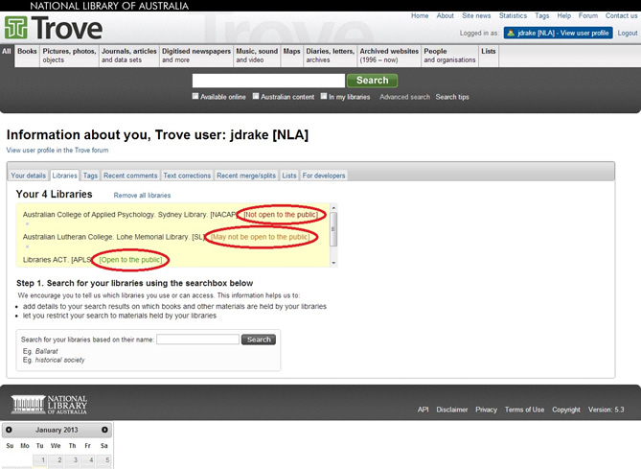The width and height of the screenshot is (641, 469).
Task: Click the user avatar icon beside jdrake
Action: click(x=511, y=33)
